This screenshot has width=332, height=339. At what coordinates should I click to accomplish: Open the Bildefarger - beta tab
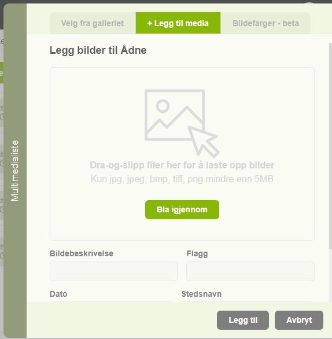coord(265,23)
